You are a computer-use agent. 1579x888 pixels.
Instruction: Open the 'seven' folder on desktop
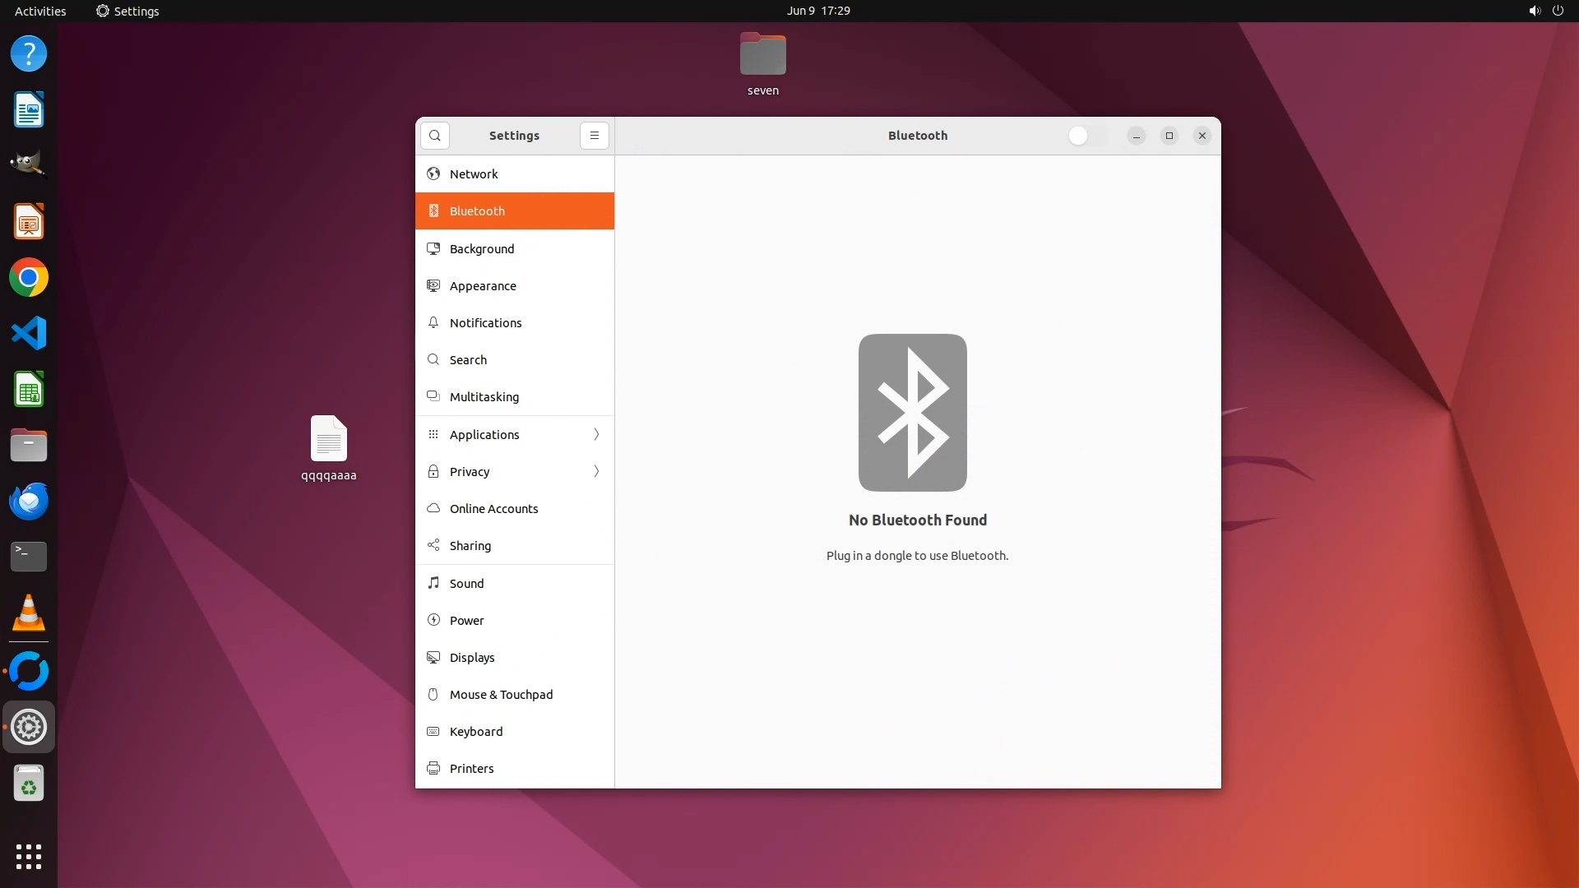(762, 55)
